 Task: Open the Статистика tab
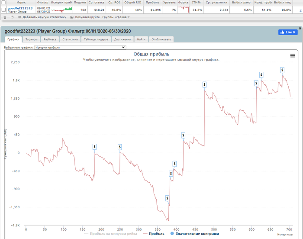pos(70,39)
